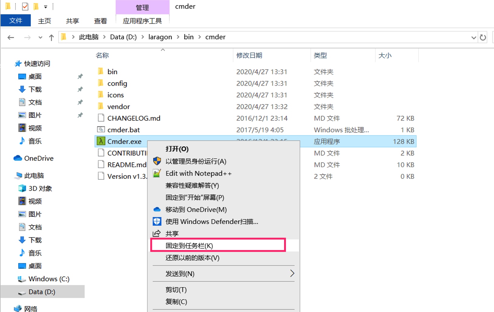Select laragon in the address breadcrumb
This screenshot has width=494, height=312.
click(160, 37)
